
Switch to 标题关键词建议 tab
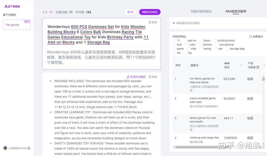point(201,12)
